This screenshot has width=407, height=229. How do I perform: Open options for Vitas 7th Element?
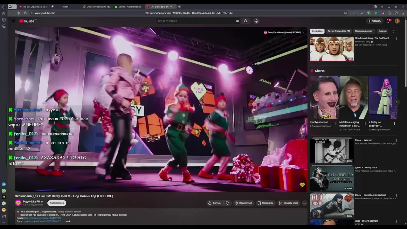(x=396, y=221)
